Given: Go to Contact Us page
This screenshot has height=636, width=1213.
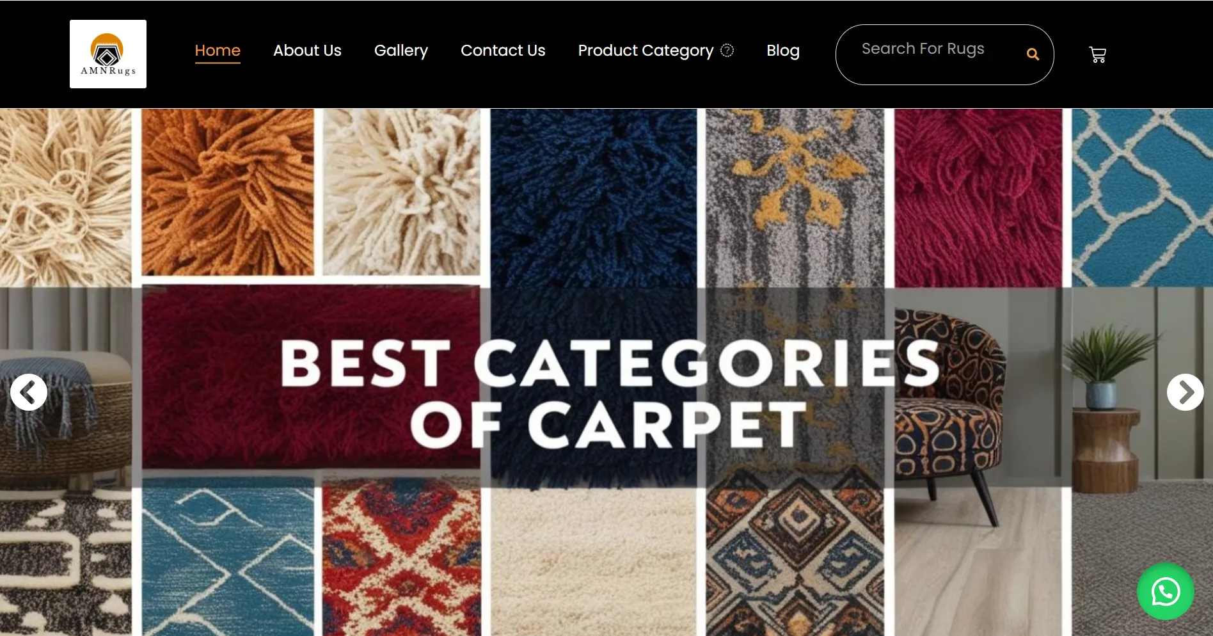Looking at the screenshot, I should [x=503, y=51].
